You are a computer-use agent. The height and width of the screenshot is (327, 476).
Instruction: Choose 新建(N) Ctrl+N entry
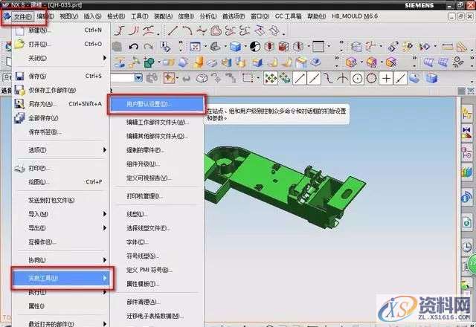[x=60, y=30]
